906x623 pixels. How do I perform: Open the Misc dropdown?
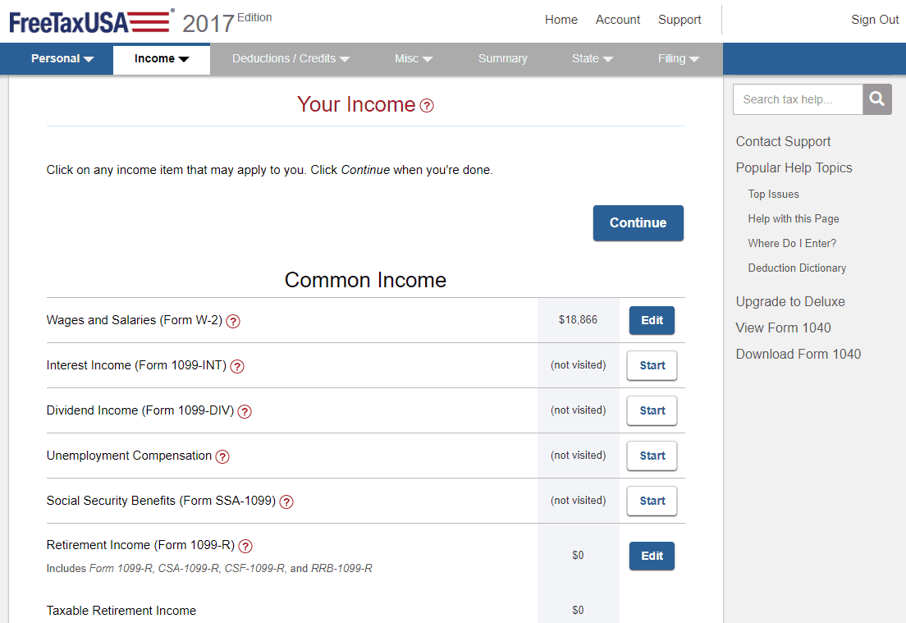pyautogui.click(x=413, y=58)
